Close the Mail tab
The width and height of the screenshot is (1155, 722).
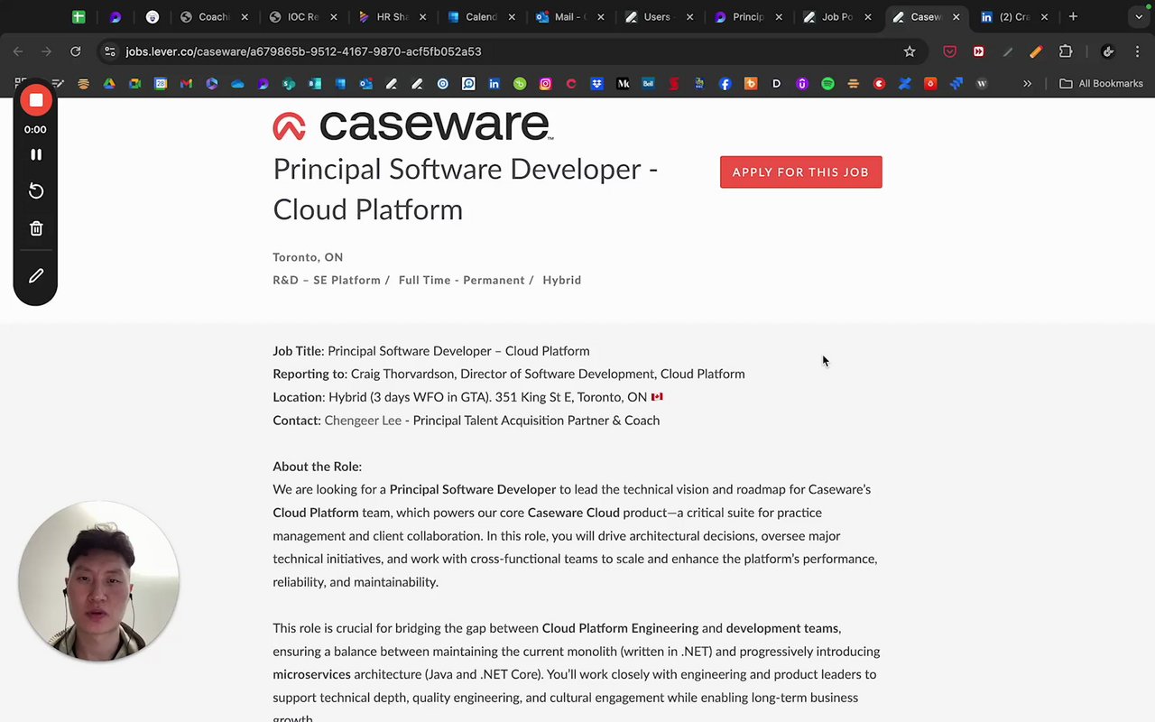[601, 16]
